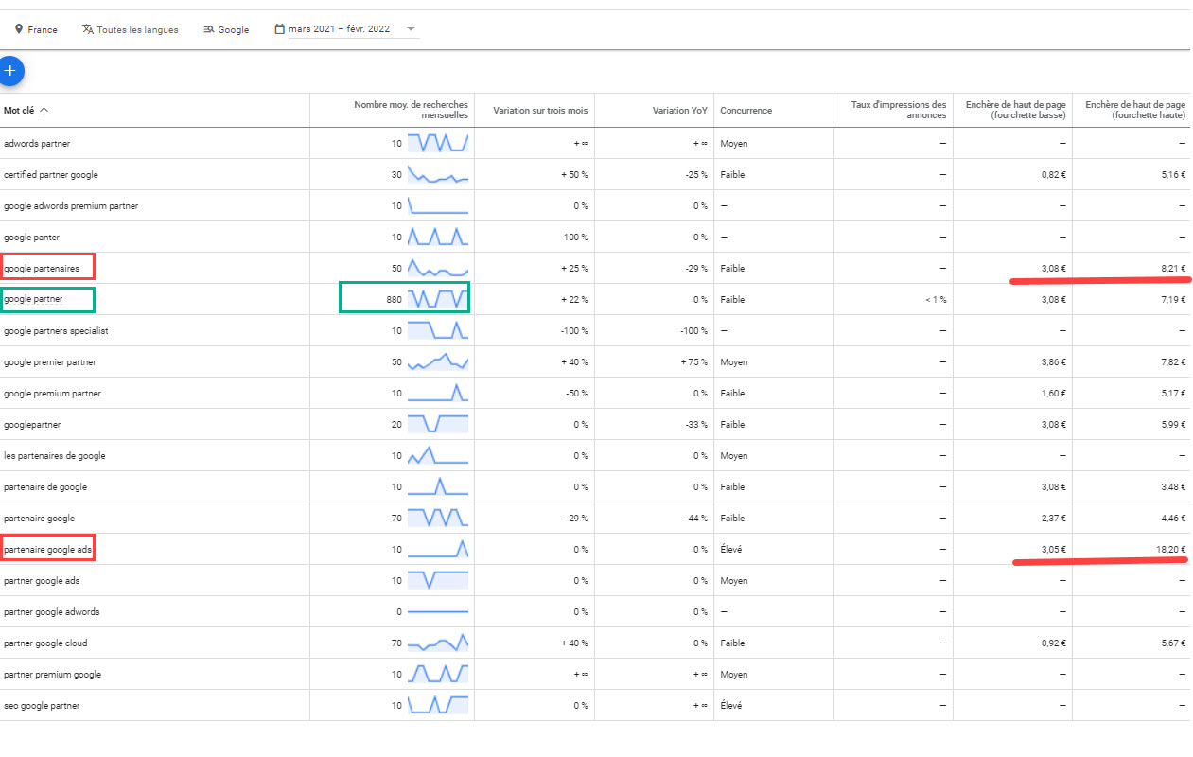
Task: Select keyword google partners specialist
Action: coord(54,330)
